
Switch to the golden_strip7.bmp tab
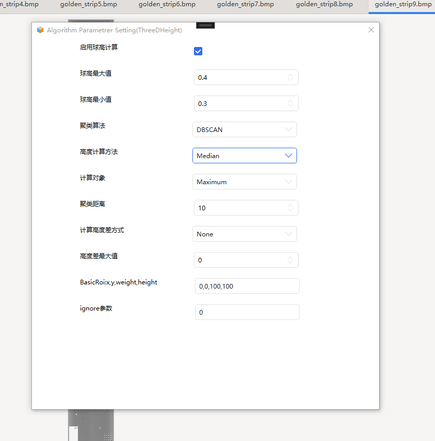(245, 5)
